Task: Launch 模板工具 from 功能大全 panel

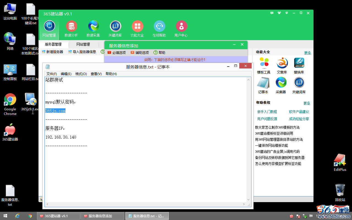Action: click(x=264, y=66)
